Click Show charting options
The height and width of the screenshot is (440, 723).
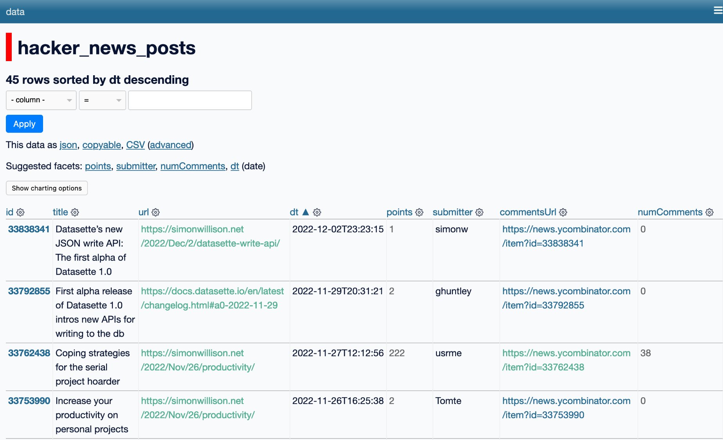pyautogui.click(x=46, y=188)
